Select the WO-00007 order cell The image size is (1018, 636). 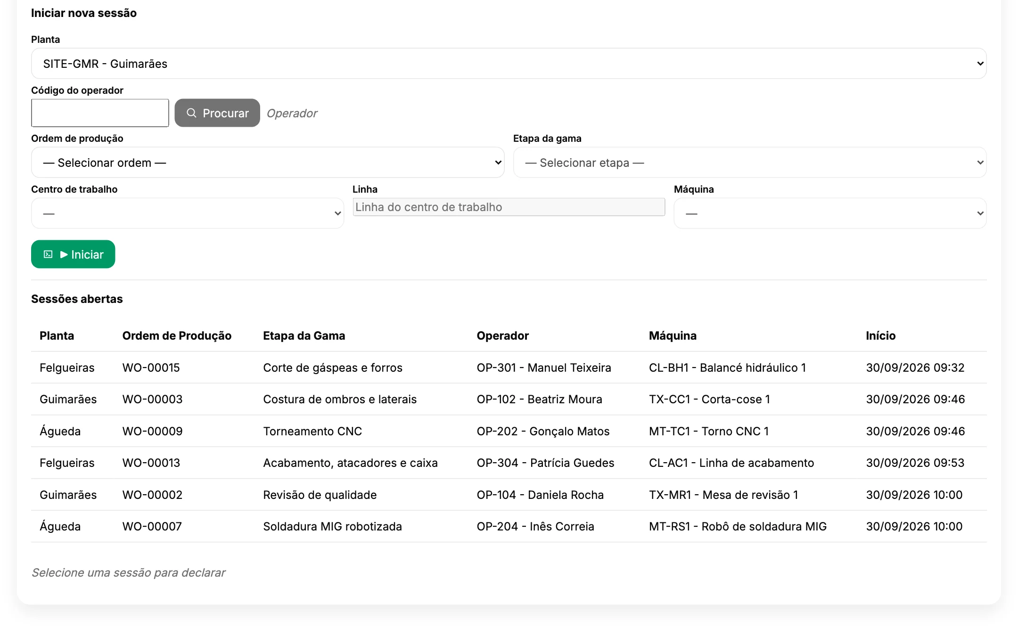[152, 526]
